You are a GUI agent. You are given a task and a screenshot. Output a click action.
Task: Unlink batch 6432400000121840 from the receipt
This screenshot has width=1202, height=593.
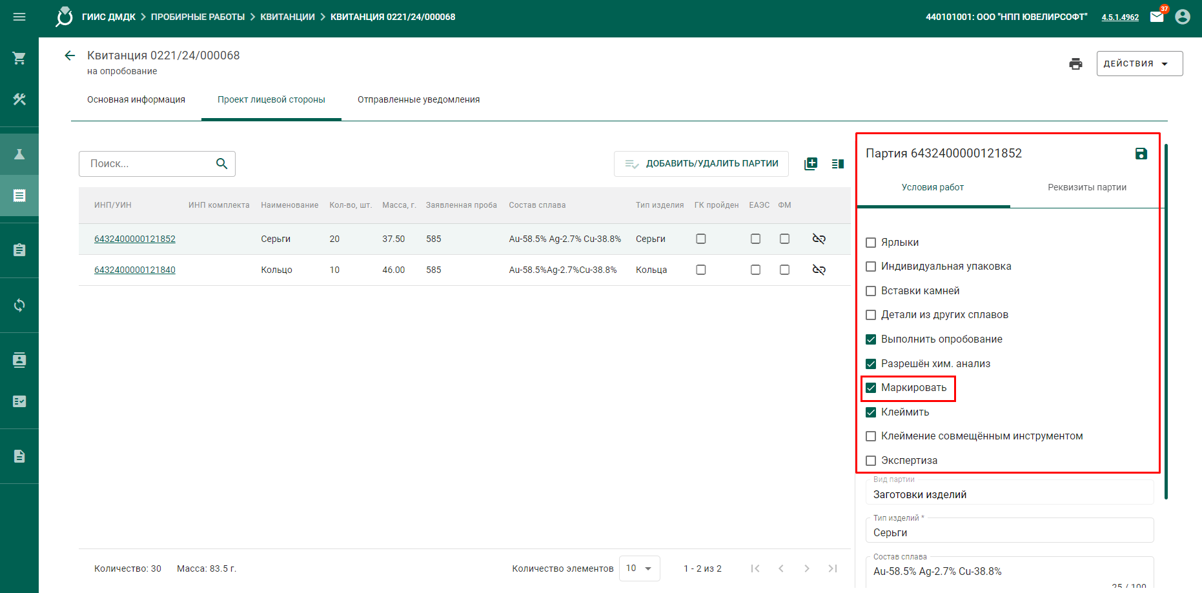pos(819,270)
